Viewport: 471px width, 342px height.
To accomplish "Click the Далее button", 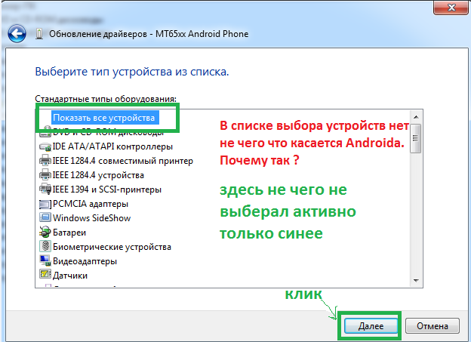I will (371, 326).
